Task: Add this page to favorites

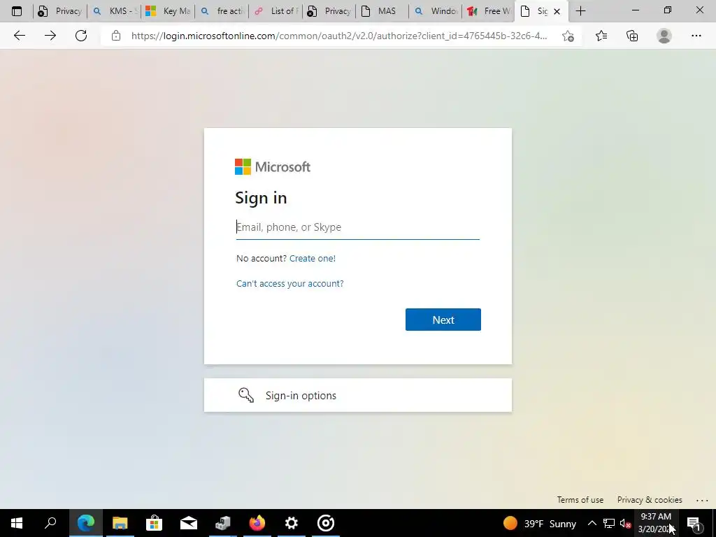Action: tap(568, 36)
